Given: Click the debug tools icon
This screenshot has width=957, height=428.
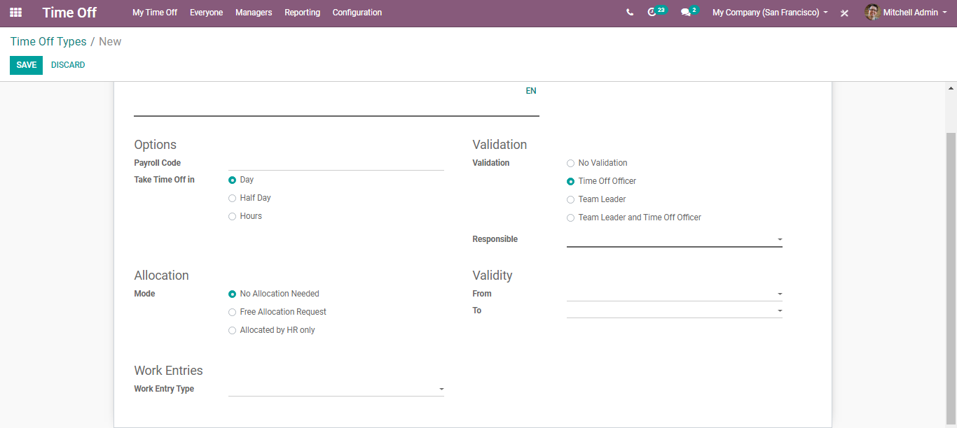Looking at the screenshot, I should (844, 13).
